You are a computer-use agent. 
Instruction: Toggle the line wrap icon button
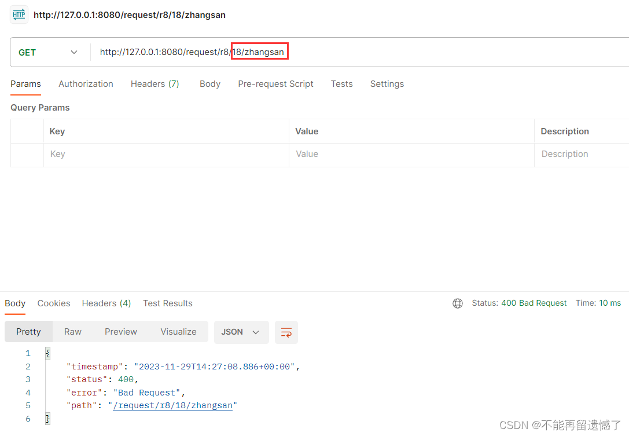coord(286,332)
